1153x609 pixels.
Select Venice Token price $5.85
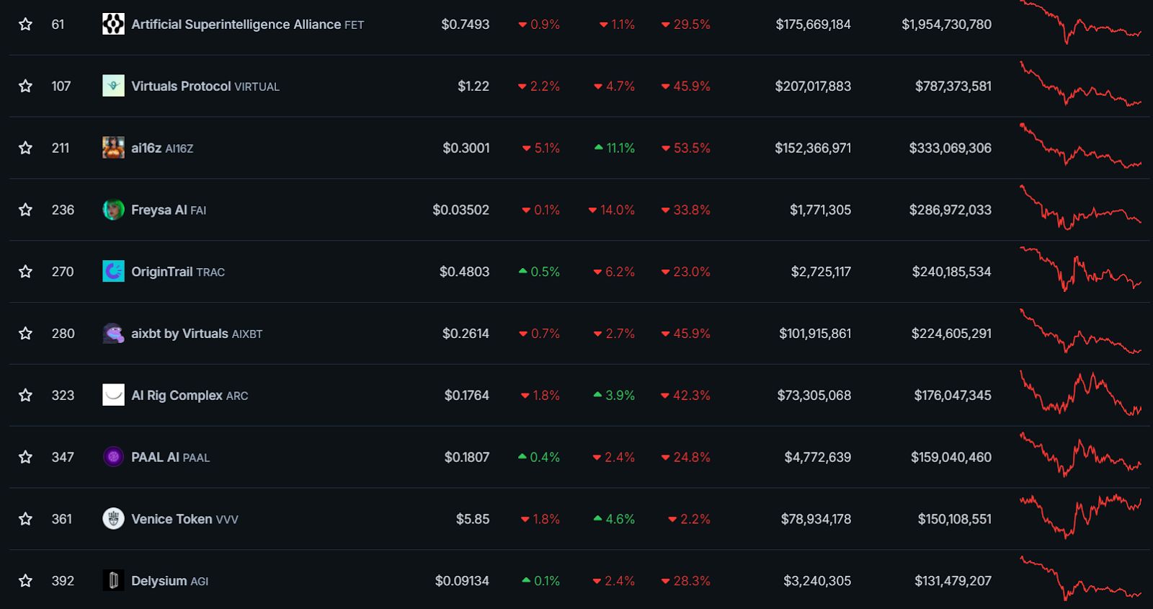[x=473, y=519]
